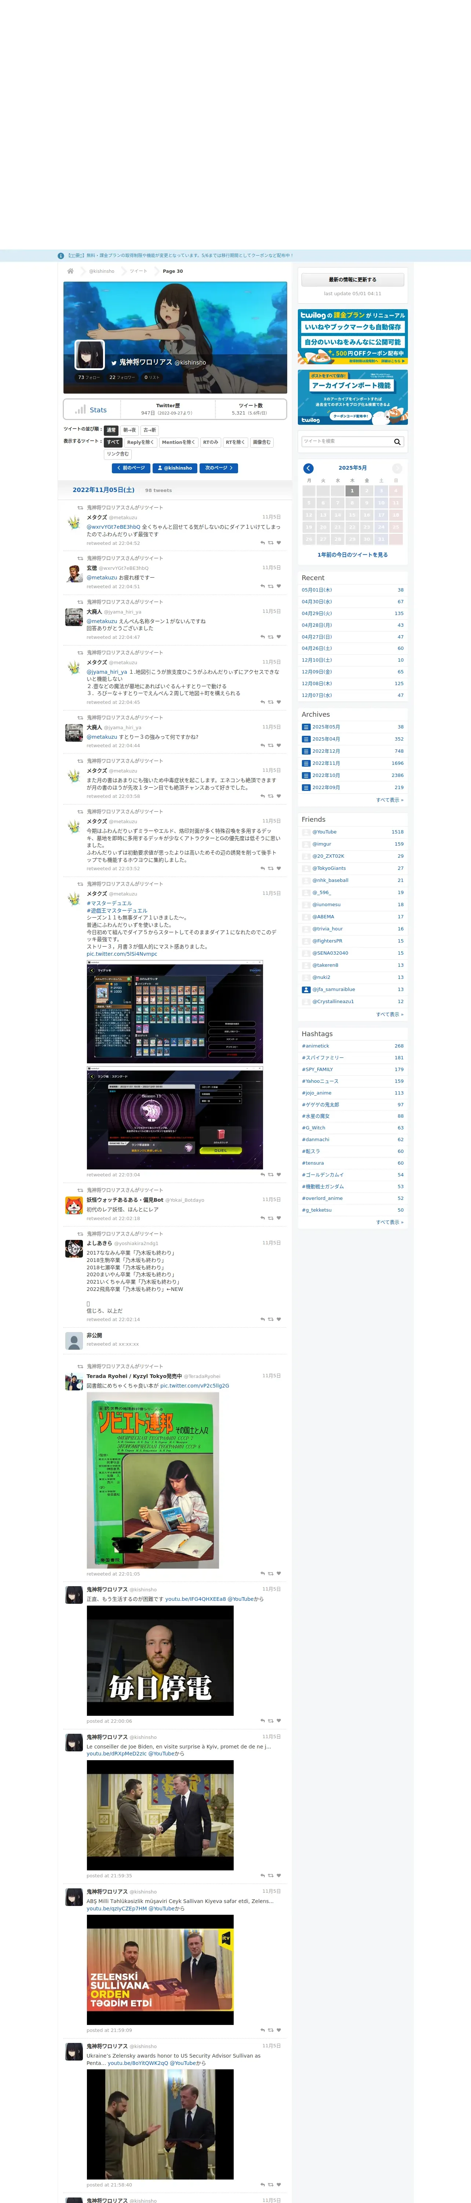The height and width of the screenshot is (2203, 471).
Task: Open #animetick hashtag link
Action: (315, 1046)
